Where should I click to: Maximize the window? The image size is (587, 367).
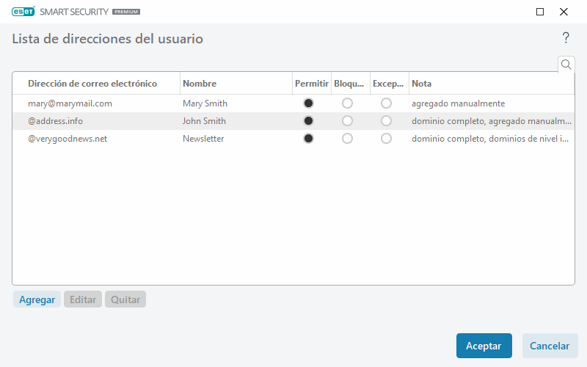tap(540, 12)
